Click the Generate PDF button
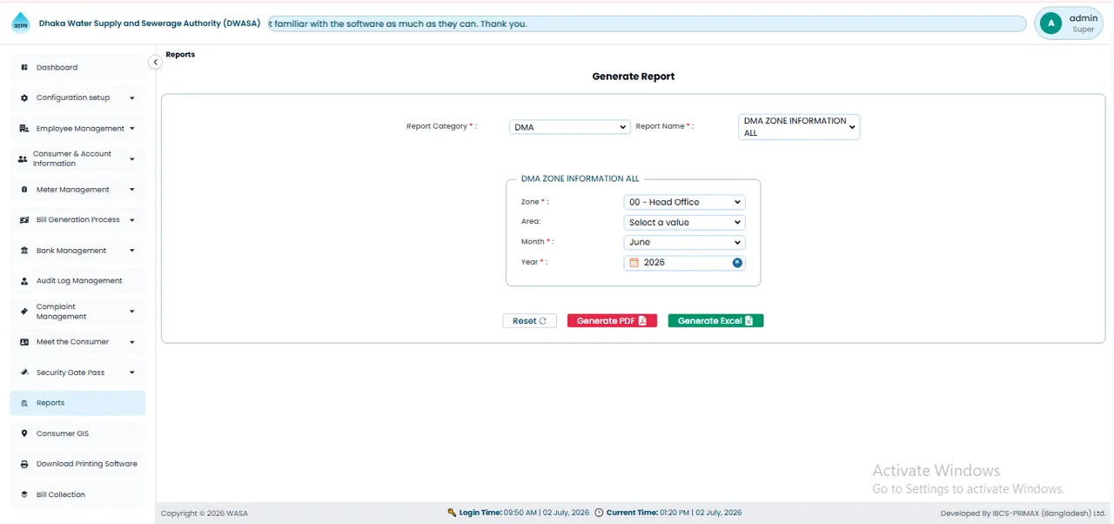The height and width of the screenshot is (524, 1114). [x=612, y=321]
